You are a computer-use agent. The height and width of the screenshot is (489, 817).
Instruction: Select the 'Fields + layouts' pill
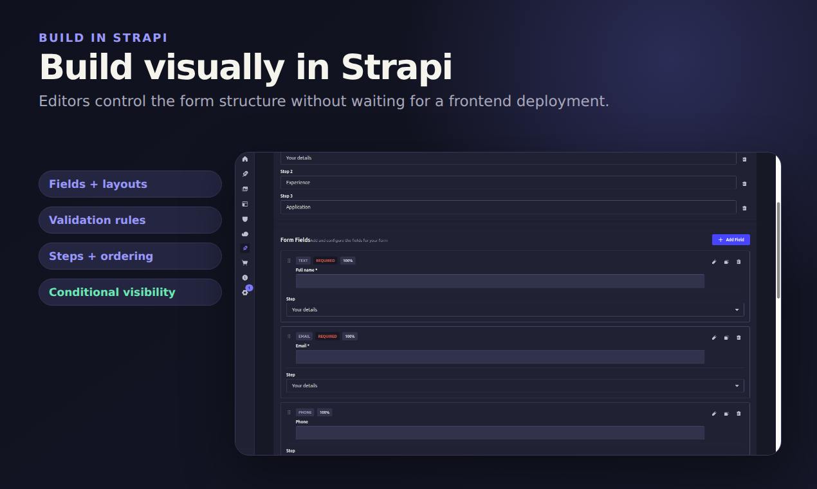pos(130,184)
